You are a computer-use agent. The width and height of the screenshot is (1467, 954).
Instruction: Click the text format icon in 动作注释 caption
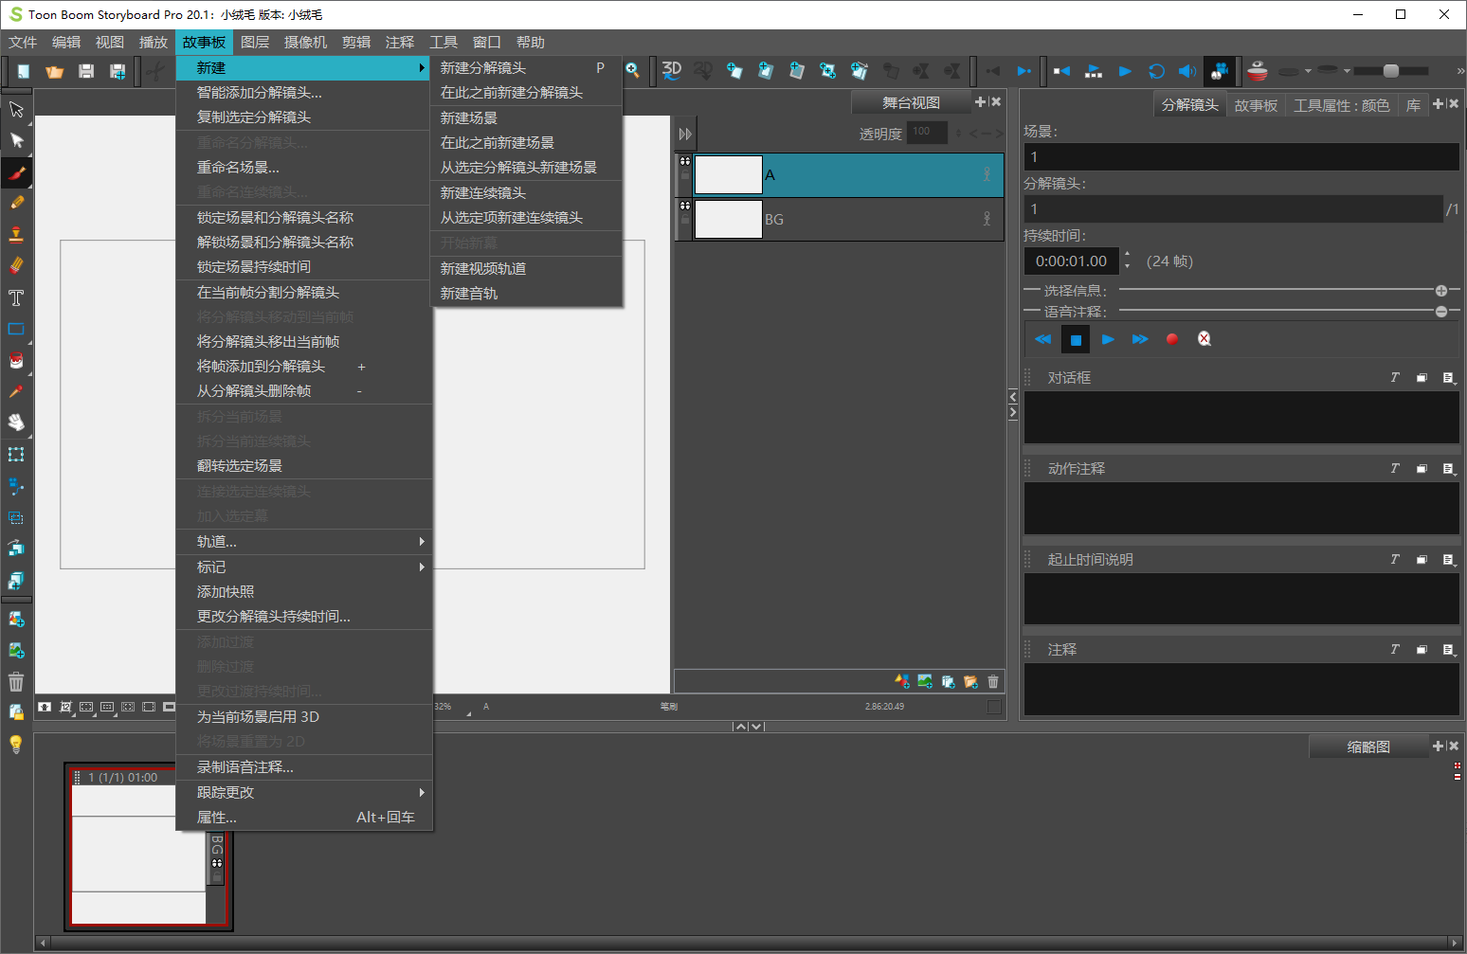(x=1395, y=468)
